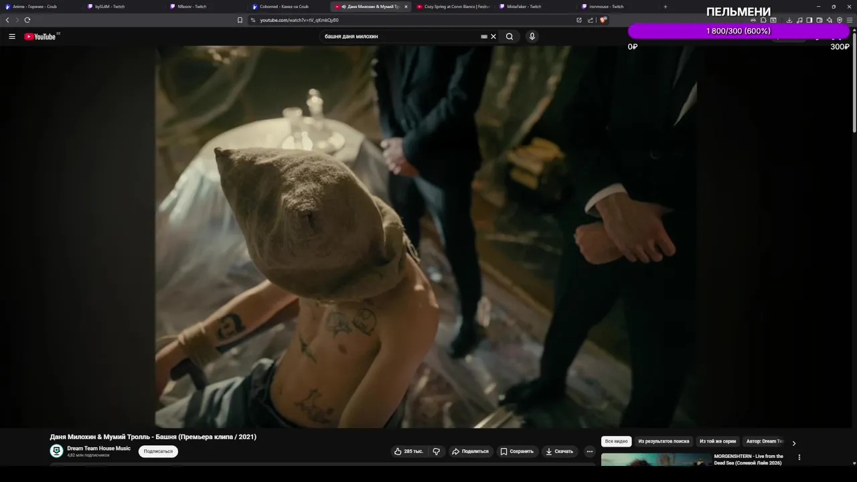Select the Автор: Dream Team filter chip

coord(765,441)
